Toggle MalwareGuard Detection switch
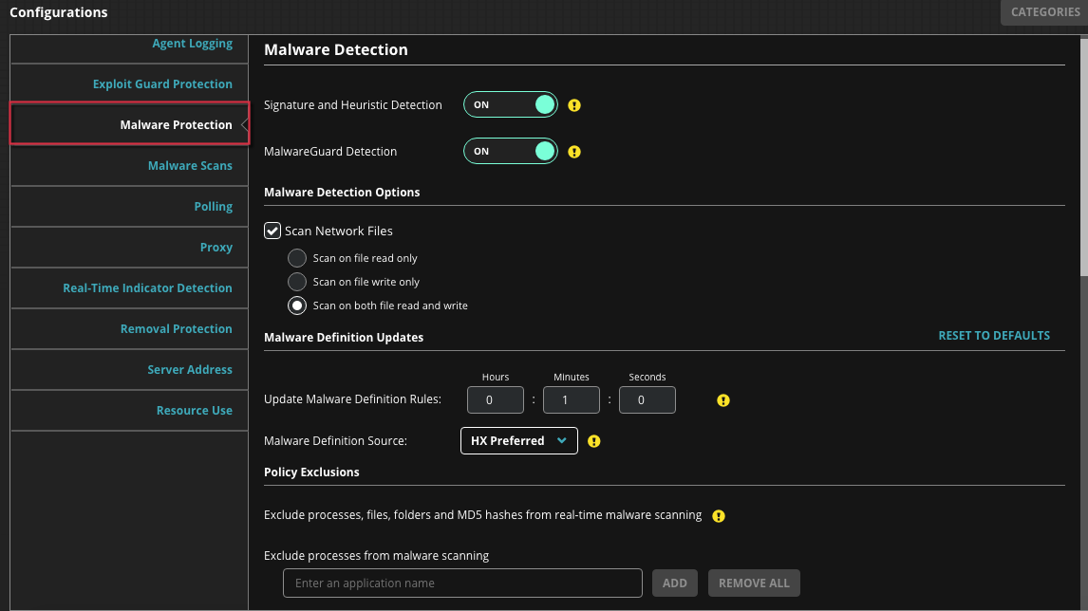This screenshot has width=1088, height=611. [511, 151]
